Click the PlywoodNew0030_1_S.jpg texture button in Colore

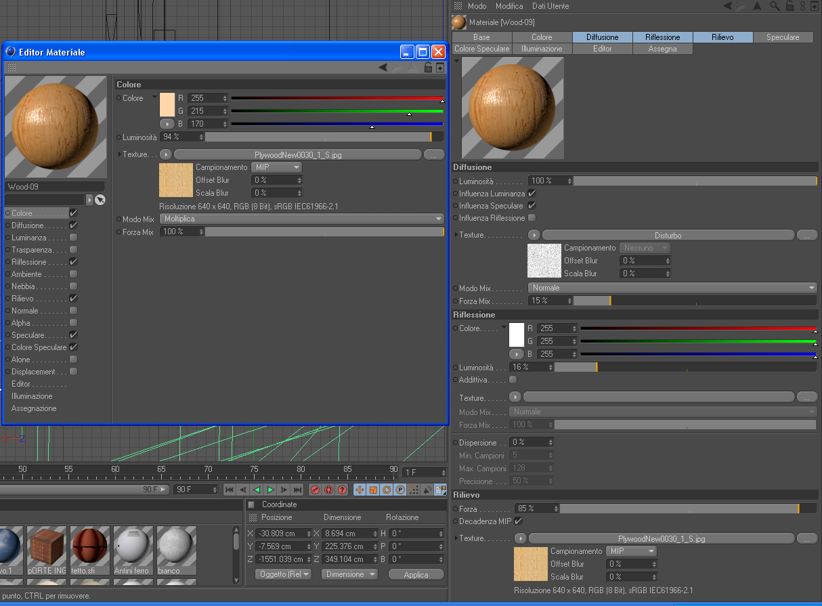click(x=298, y=155)
